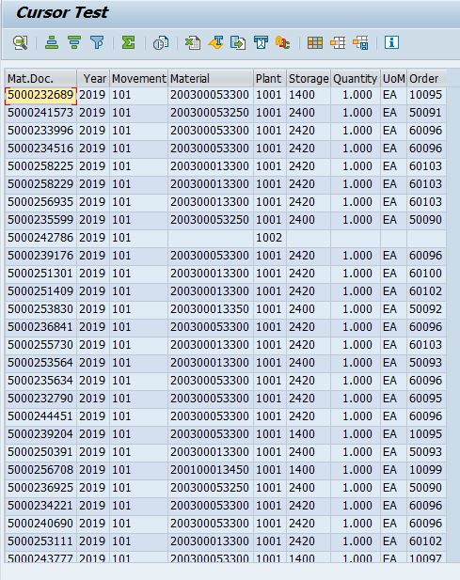Select the Plant column header
The image size is (460, 580).
coord(270,78)
